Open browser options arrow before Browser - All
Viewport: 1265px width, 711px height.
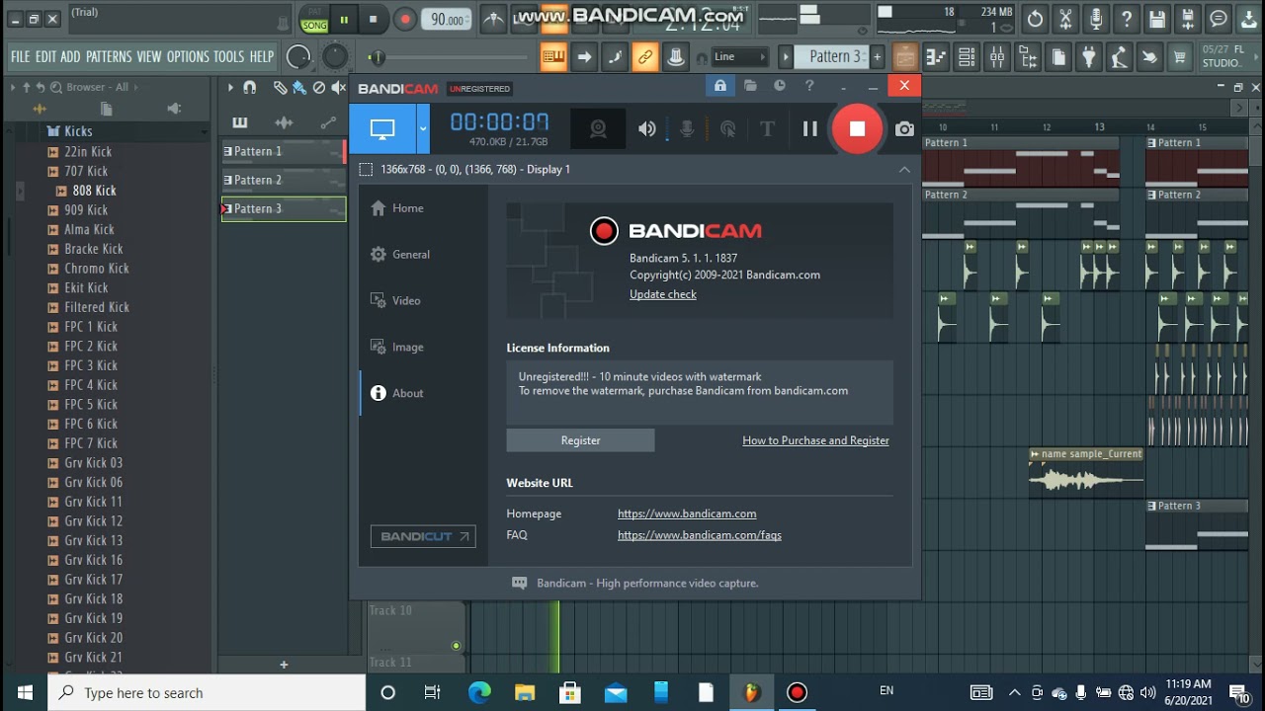[13, 87]
